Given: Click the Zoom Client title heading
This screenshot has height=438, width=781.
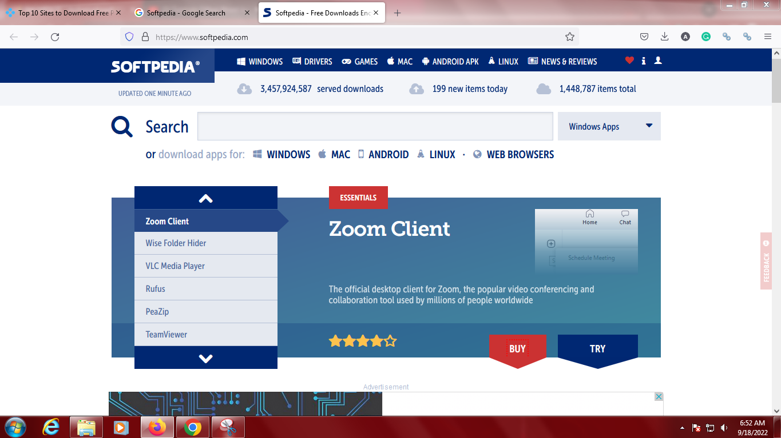Looking at the screenshot, I should pos(390,229).
